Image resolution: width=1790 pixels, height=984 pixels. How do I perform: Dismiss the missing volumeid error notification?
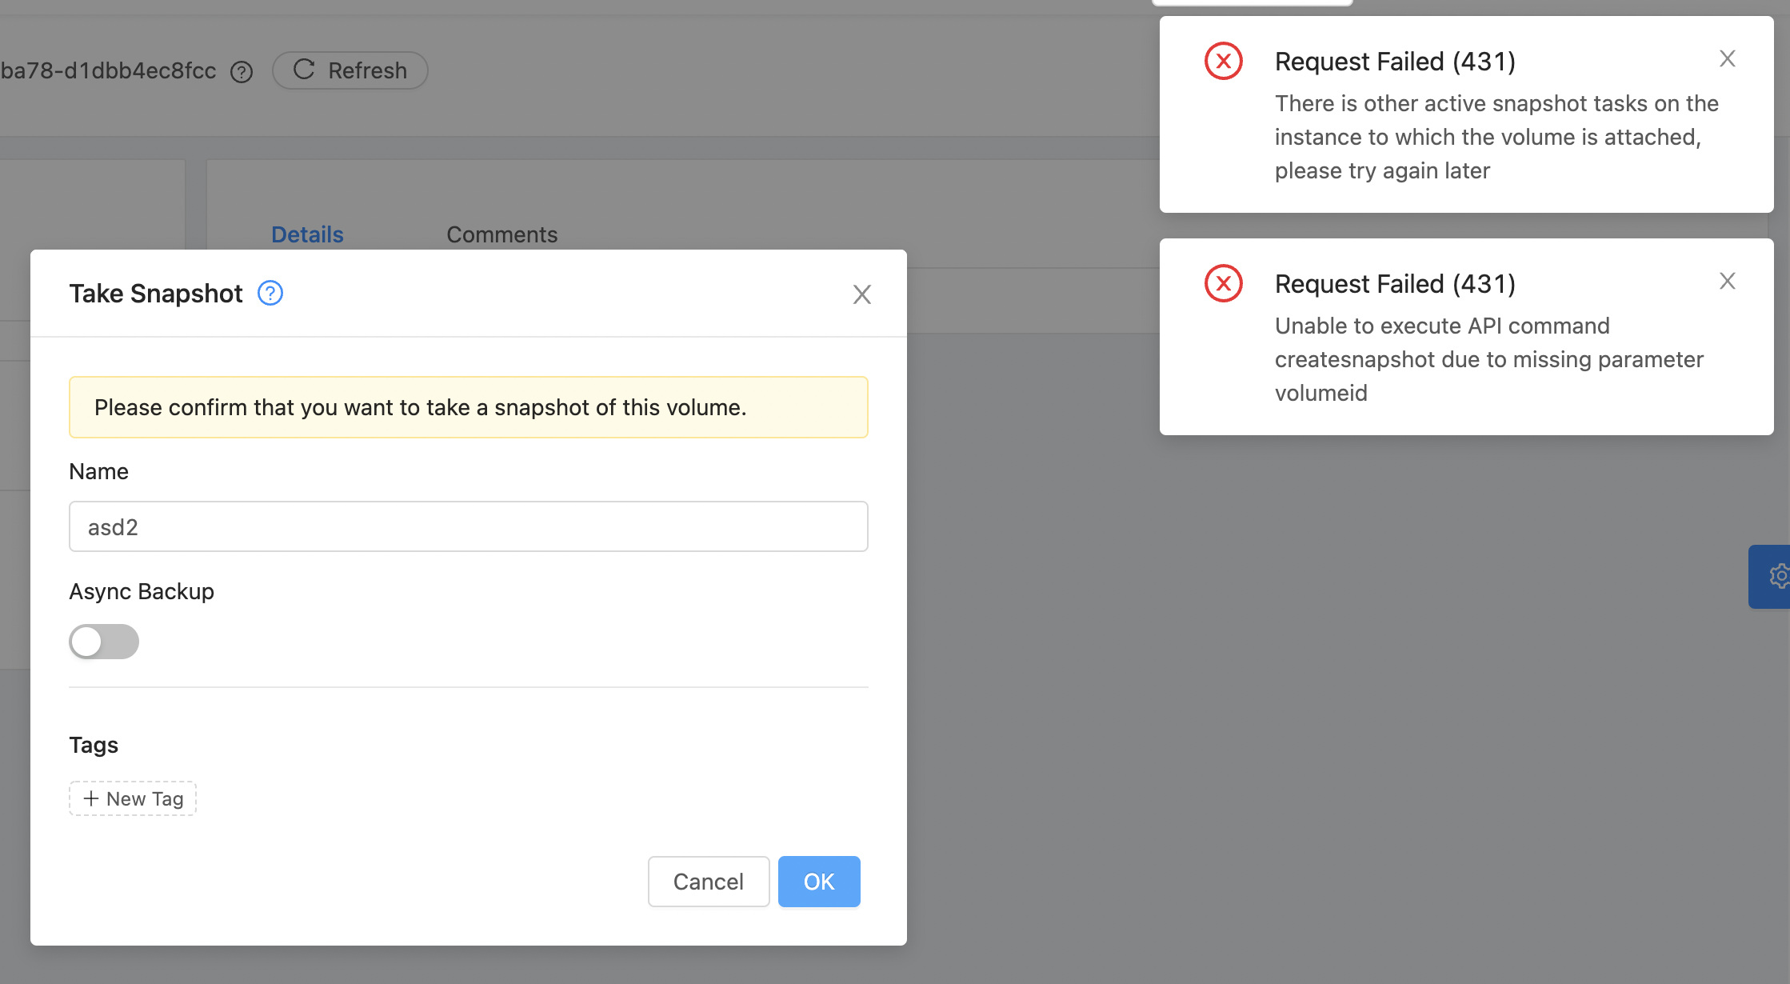click(x=1727, y=282)
